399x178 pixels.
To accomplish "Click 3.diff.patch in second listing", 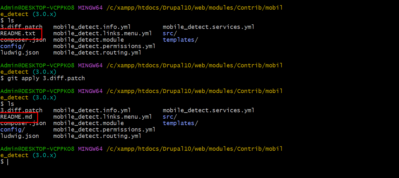I will point(22,110).
